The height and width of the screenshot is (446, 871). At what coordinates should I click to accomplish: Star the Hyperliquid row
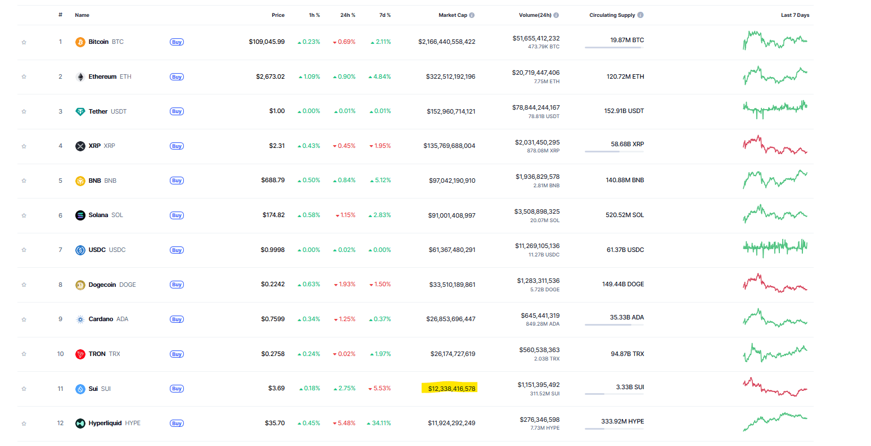pyautogui.click(x=24, y=424)
